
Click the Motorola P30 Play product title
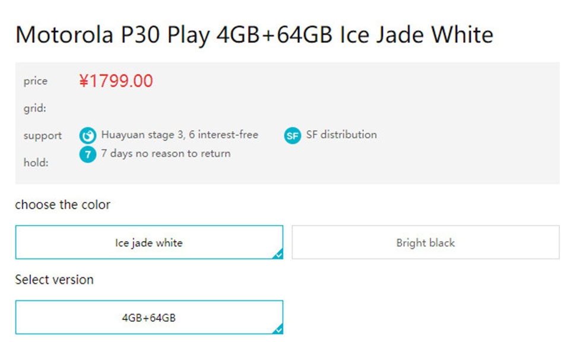254,35
